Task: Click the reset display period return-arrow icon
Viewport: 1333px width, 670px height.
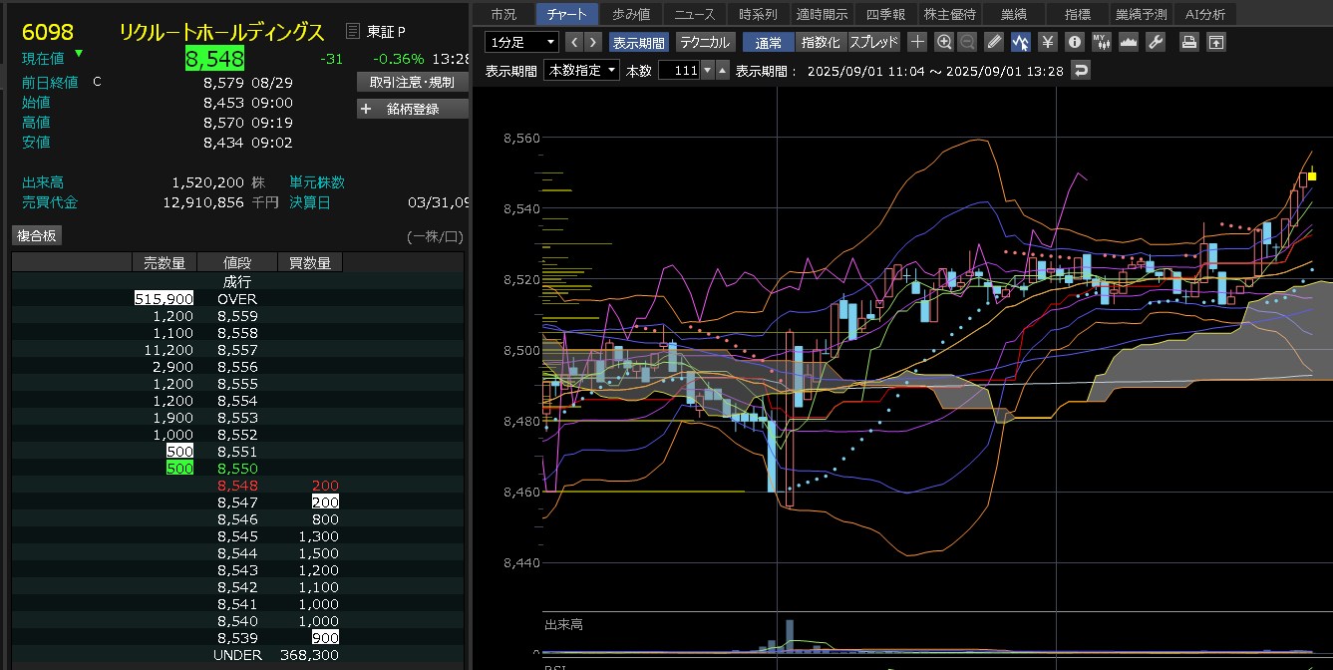Action: coord(1082,71)
